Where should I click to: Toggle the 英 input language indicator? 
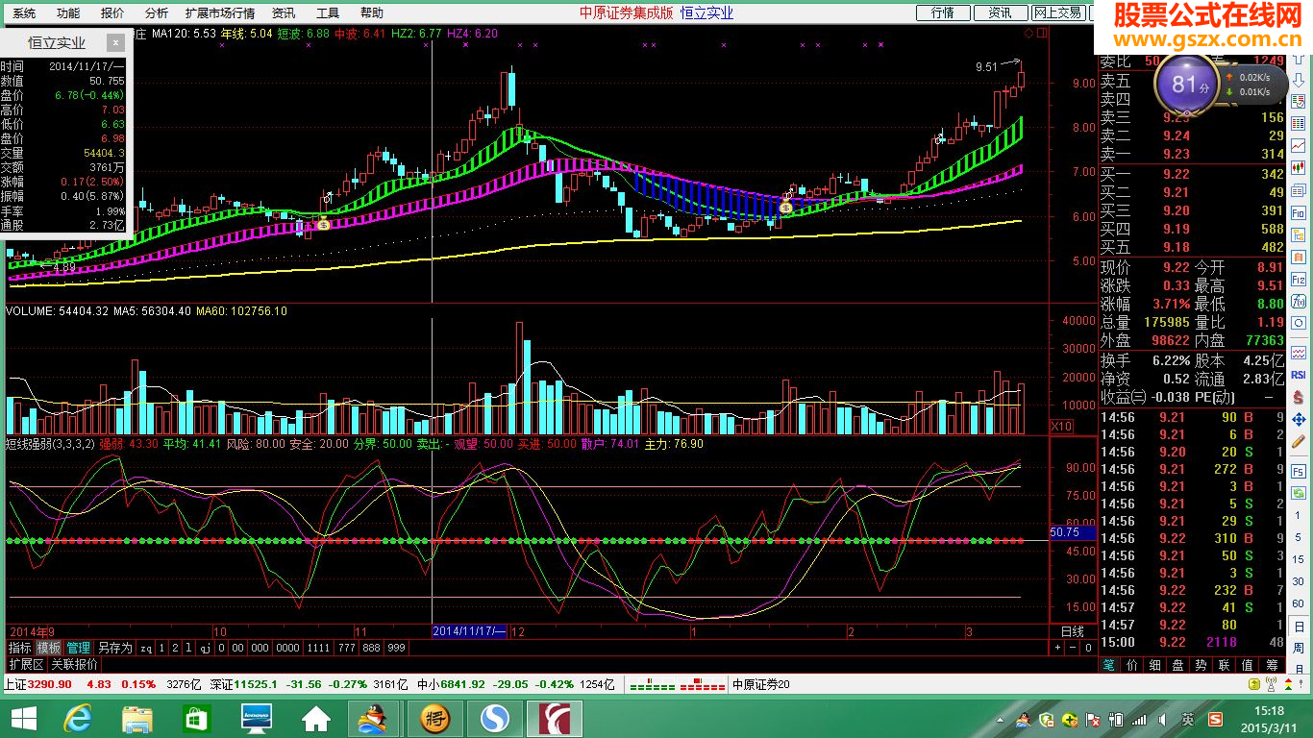point(1189,720)
